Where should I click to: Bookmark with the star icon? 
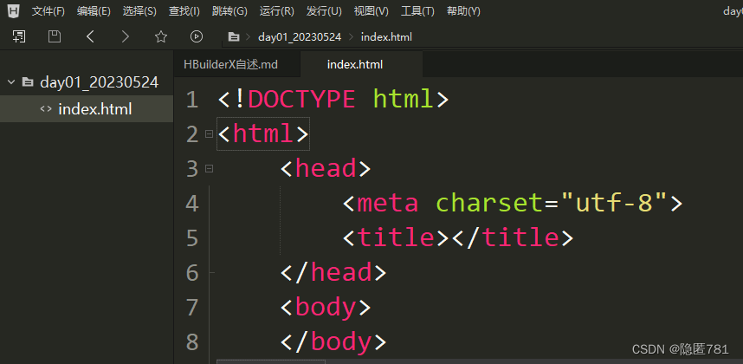click(x=161, y=36)
